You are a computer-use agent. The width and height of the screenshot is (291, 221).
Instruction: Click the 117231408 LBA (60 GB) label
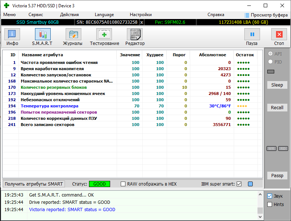click(244, 22)
